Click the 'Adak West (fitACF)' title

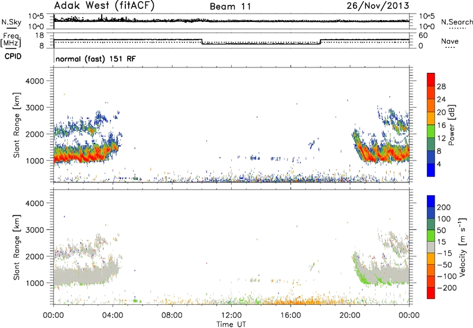coord(104,6)
